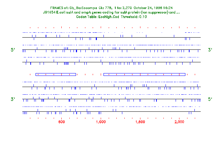The width and height of the screenshot is (223, 149).
Task: Click the 5' label beside upper-left strands
Action: pyautogui.click(x=13, y=50)
